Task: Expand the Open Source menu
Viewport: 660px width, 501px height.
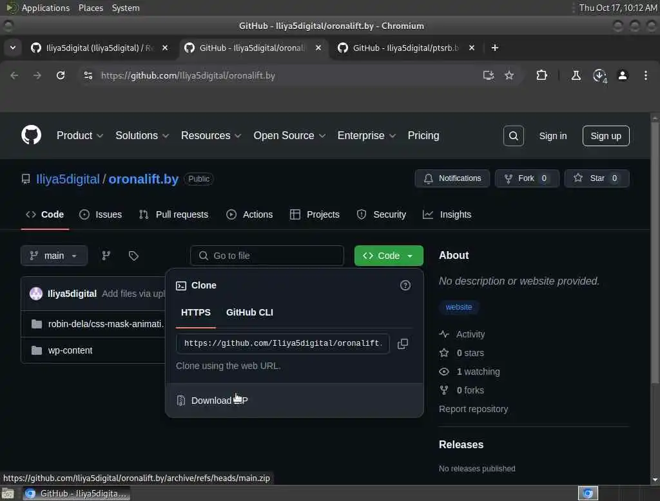Action: [289, 135]
